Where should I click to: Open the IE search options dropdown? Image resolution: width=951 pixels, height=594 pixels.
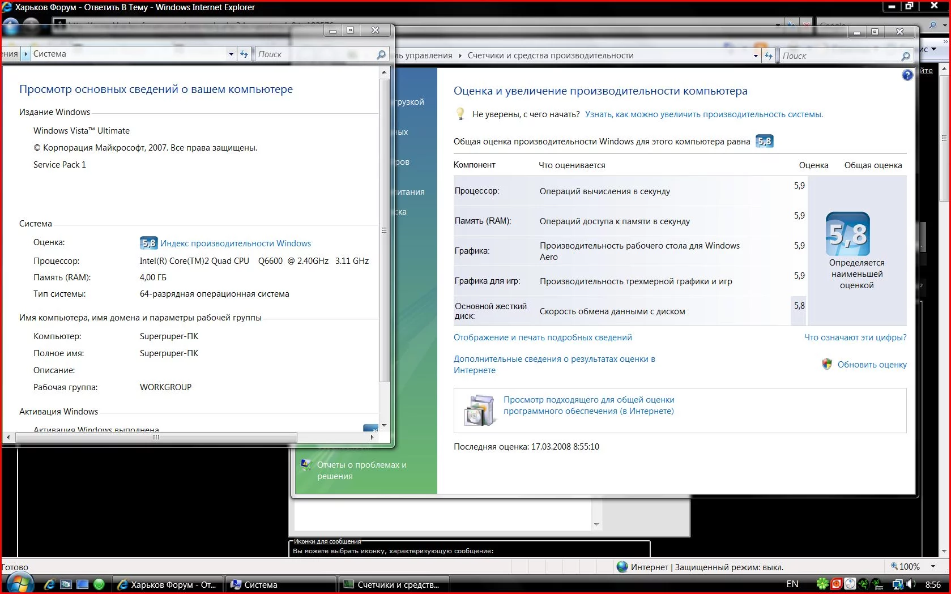(944, 25)
